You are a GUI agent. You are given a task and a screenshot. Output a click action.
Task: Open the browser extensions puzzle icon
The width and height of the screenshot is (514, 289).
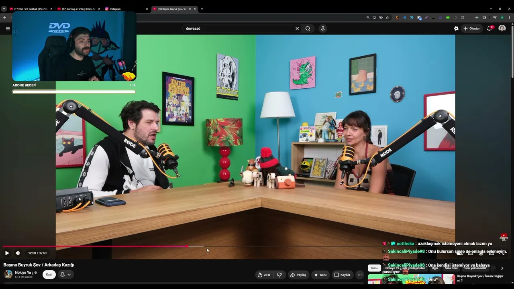coord(484,18)
